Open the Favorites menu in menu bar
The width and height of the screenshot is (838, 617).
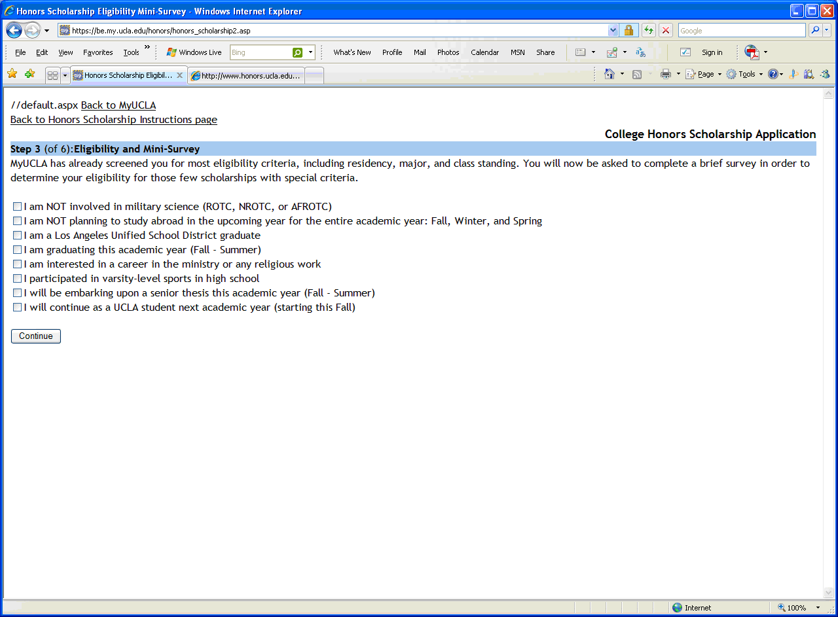98,52
